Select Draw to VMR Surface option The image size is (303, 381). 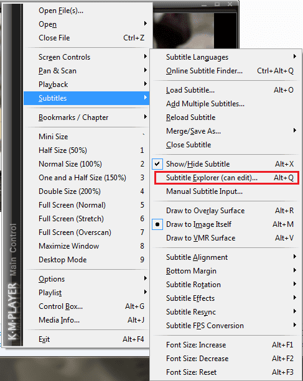pyautogui.click(x=225, y=238)
